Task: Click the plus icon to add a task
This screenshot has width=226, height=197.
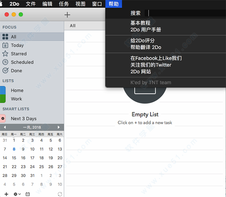Action: click(67, 15)
